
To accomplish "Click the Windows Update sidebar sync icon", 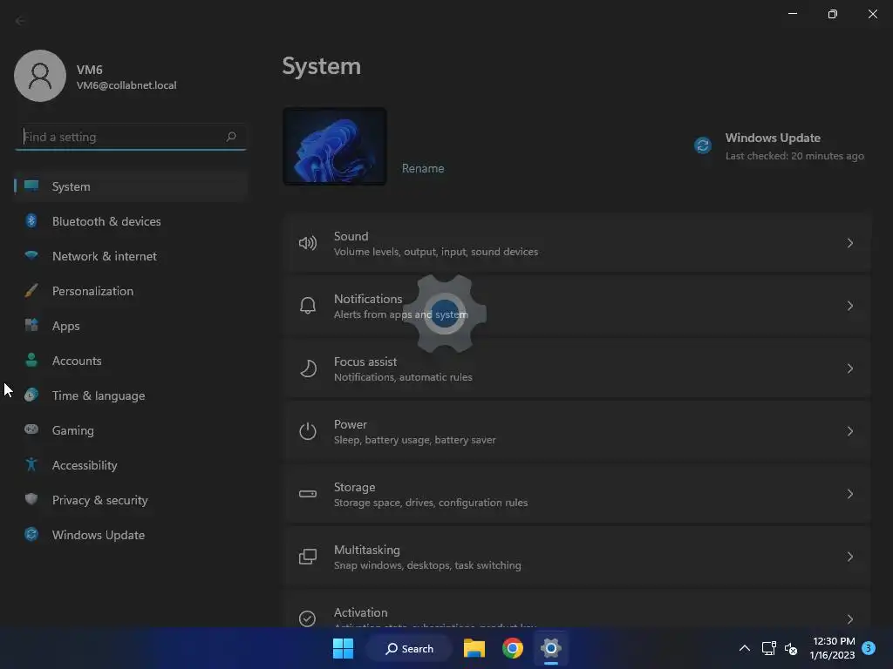I will tap(31, 534).
